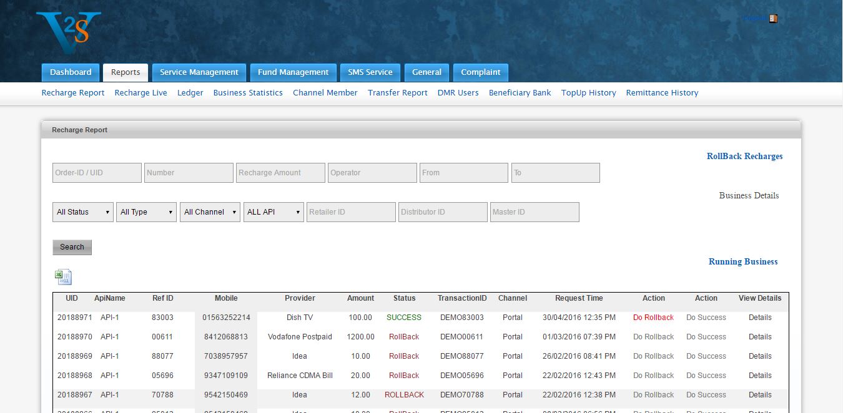The height and width of the screenshot is (413, 843).
Task: Open the Fund Management tab
Action: click(x=293, y=72)
